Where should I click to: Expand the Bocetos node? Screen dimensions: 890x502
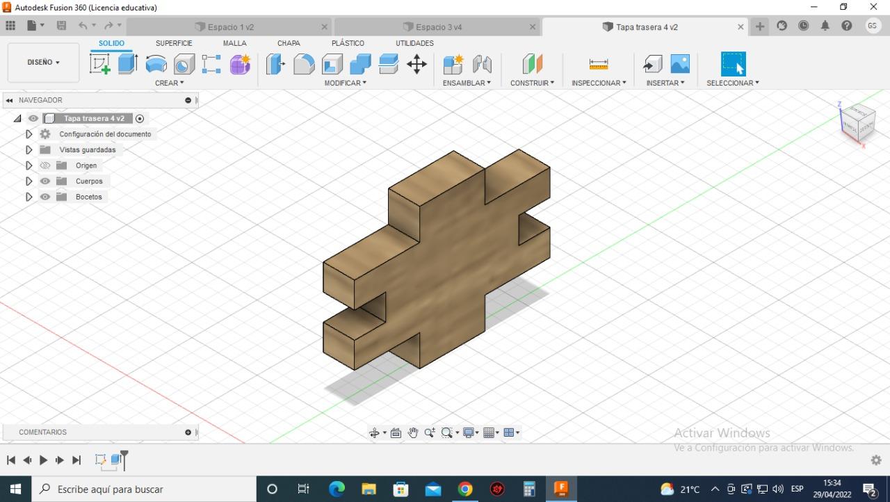click(x=29, y=197)
